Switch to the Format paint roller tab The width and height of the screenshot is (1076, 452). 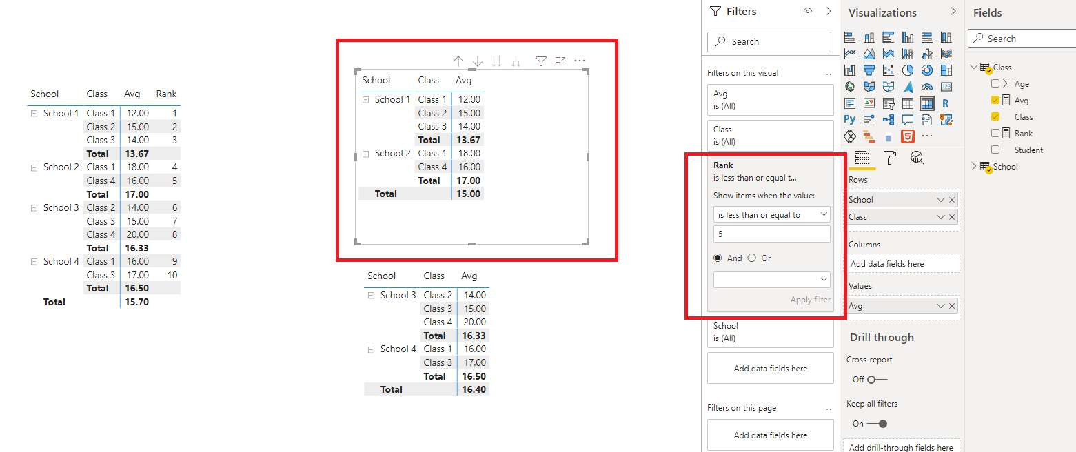click(890, 158)
